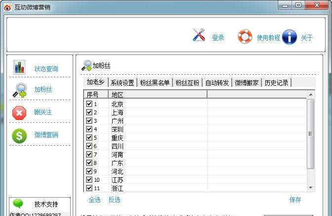Image resolution: width=332 pixels, height=216 pixels.
Task: Select the 江苏 region text
Action: [x=117, y=180]
